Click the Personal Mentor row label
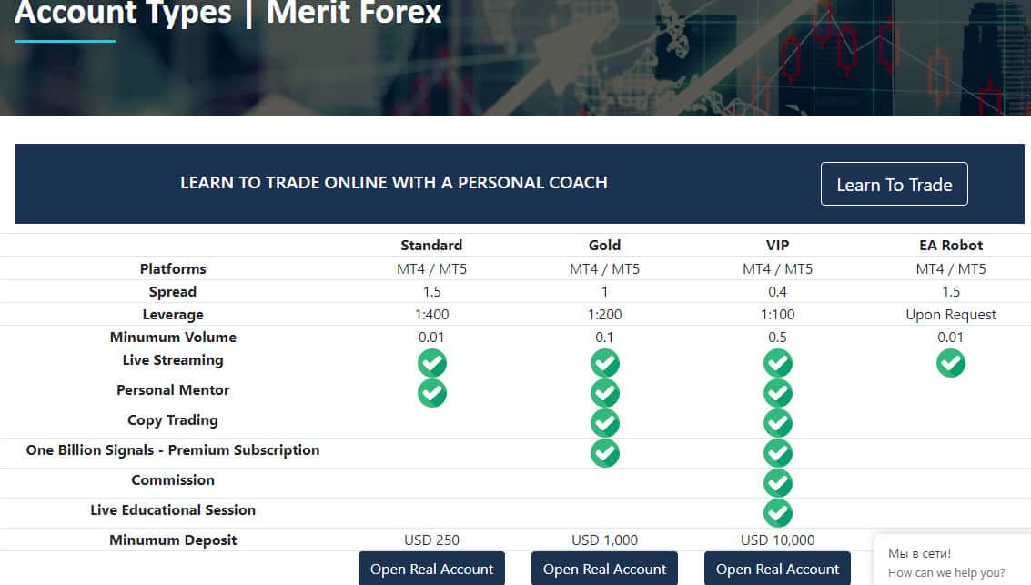The height and width of the screenshot is (585, 1031). click(173, 389)
